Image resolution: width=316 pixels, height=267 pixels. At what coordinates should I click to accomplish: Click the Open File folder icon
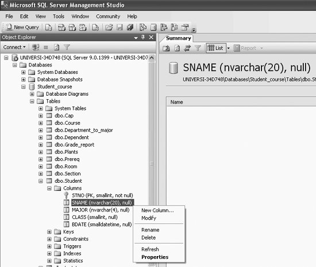tap(109, 28)
